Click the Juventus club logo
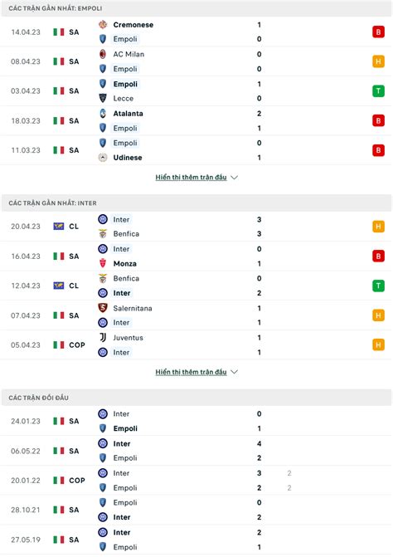The image size is (393, 557). pos(103,338)
